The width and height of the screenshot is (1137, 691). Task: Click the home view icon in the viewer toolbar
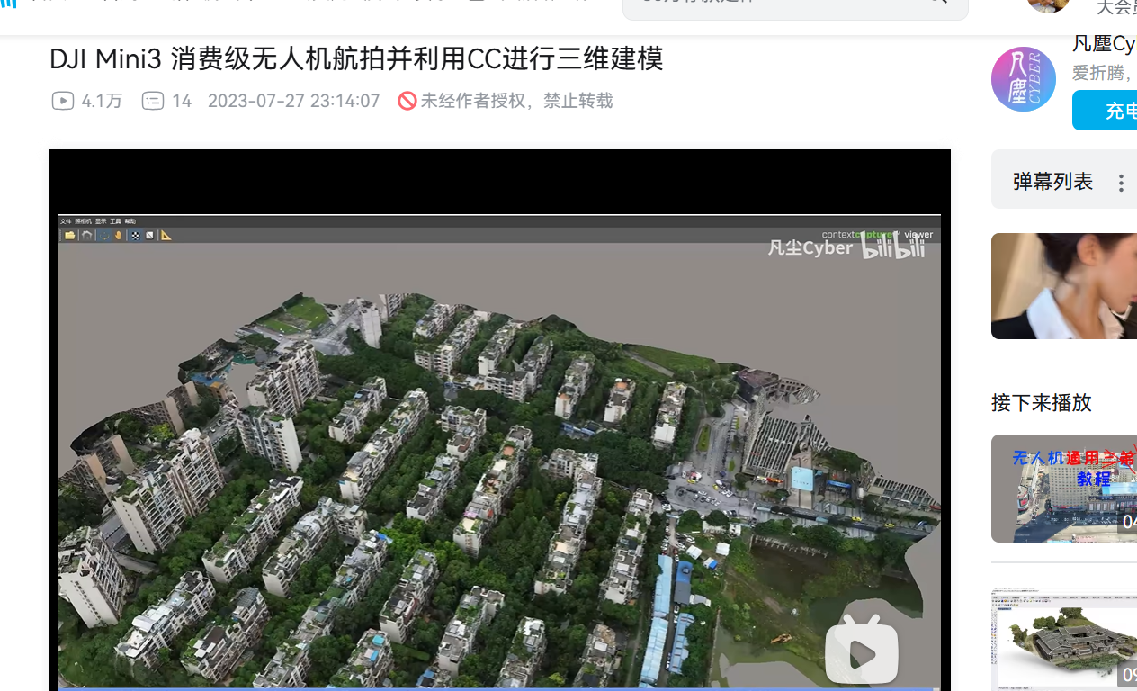pos(86,236)
